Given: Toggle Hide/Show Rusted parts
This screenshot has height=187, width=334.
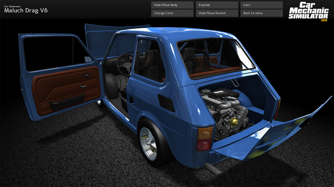Looking at the screenshot, I should [217, 13].
